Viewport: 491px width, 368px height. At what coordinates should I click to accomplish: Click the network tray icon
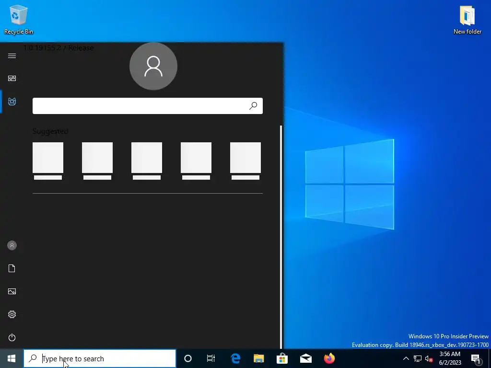tap(418, 358)
